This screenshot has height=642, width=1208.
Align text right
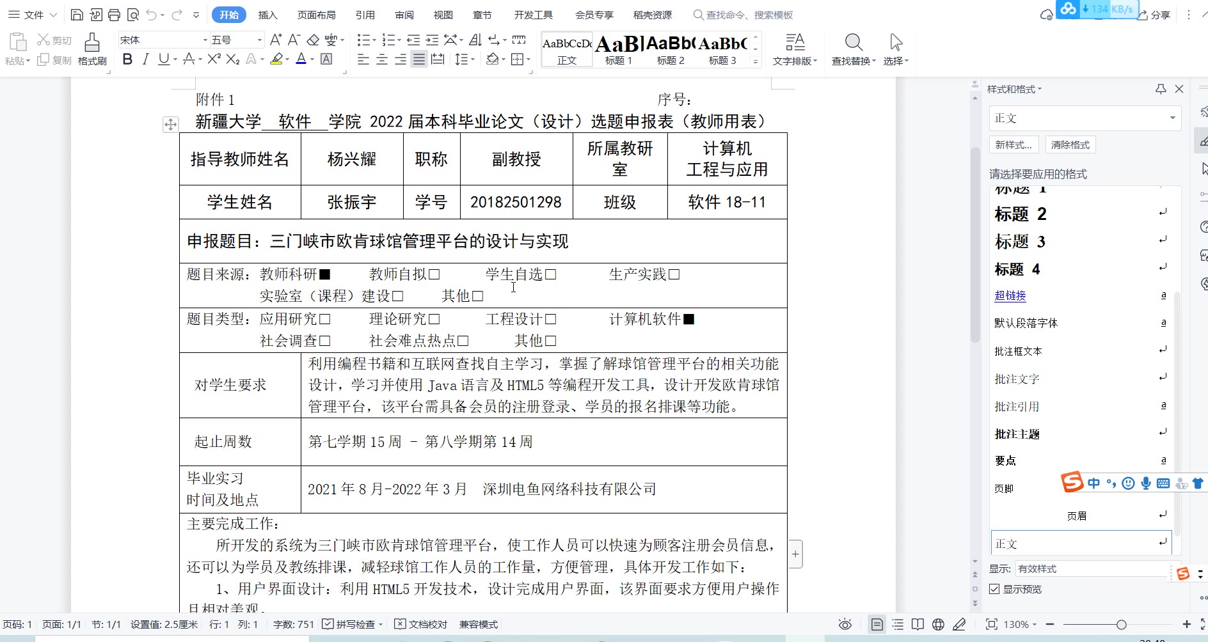coord(401,59)
